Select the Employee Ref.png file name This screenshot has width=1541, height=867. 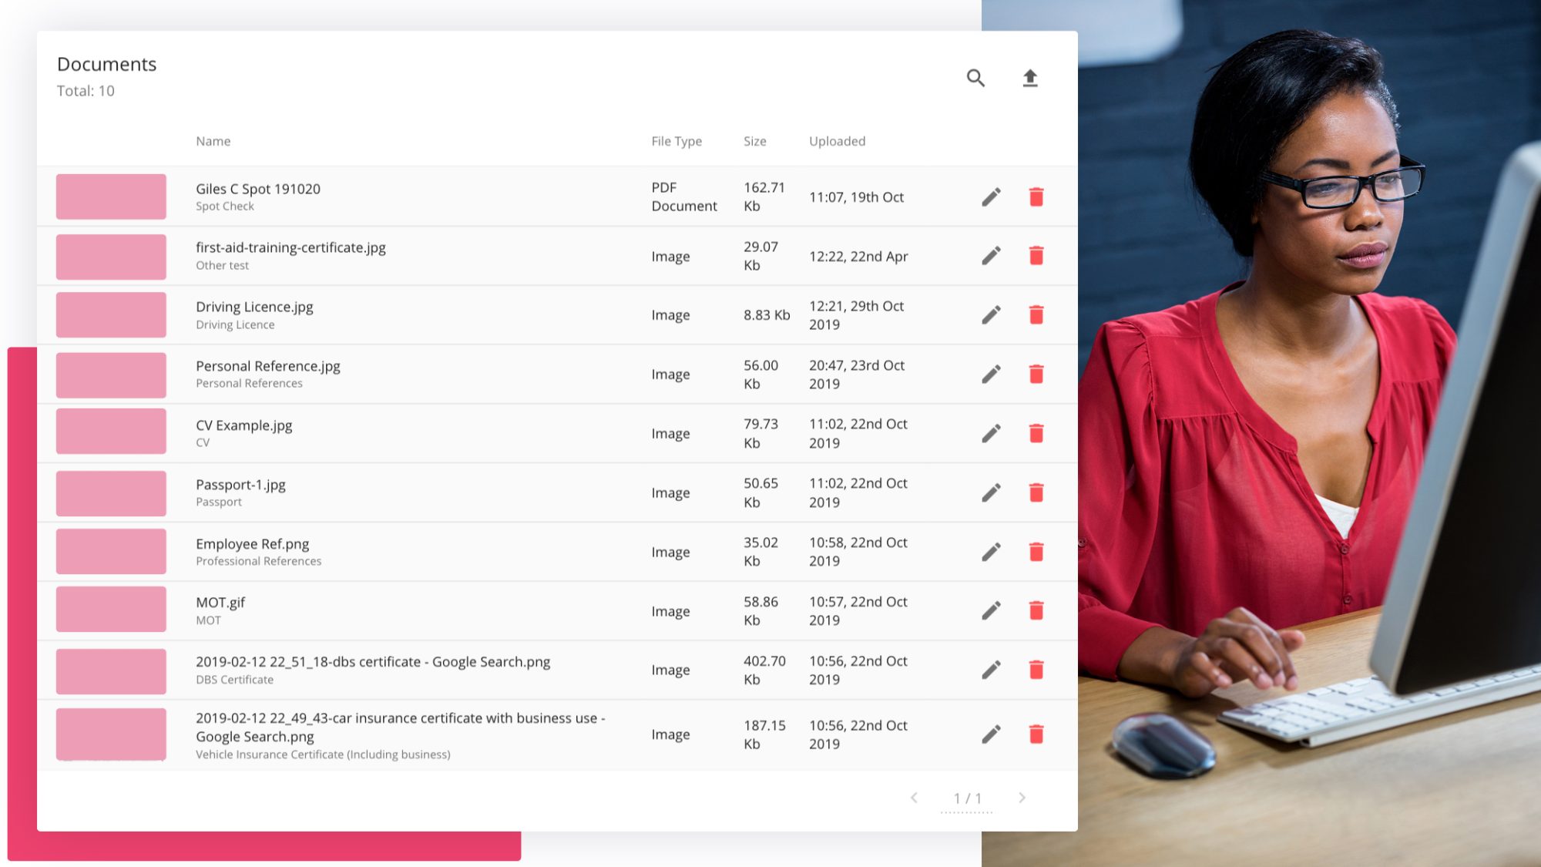tap(253, 544)
